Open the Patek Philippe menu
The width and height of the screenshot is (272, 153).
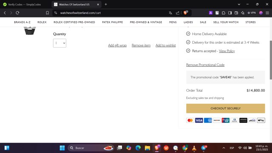click(x=112, y=22)
